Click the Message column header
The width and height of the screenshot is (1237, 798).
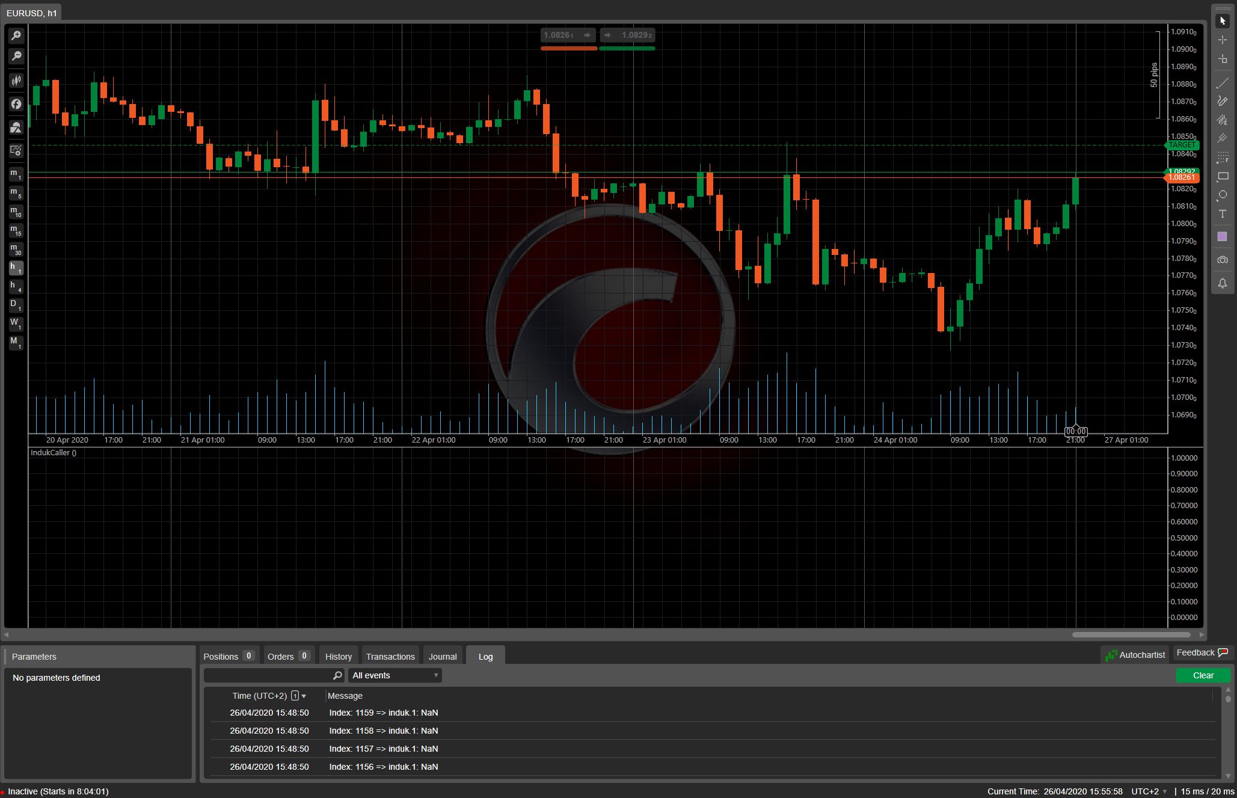coord(345,696)
